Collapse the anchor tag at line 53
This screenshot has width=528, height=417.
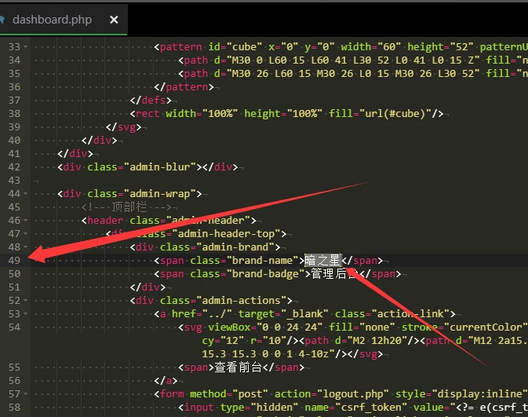point(27,313)
